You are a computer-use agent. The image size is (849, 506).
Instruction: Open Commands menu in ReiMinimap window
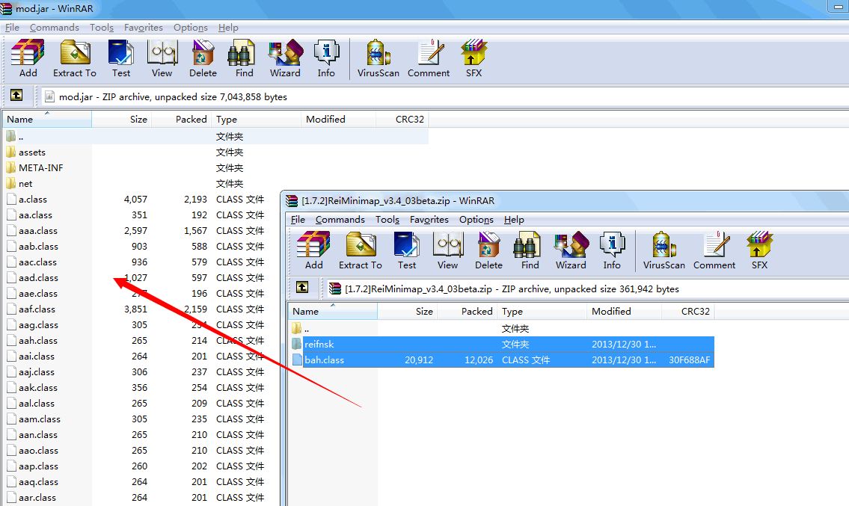340,220
